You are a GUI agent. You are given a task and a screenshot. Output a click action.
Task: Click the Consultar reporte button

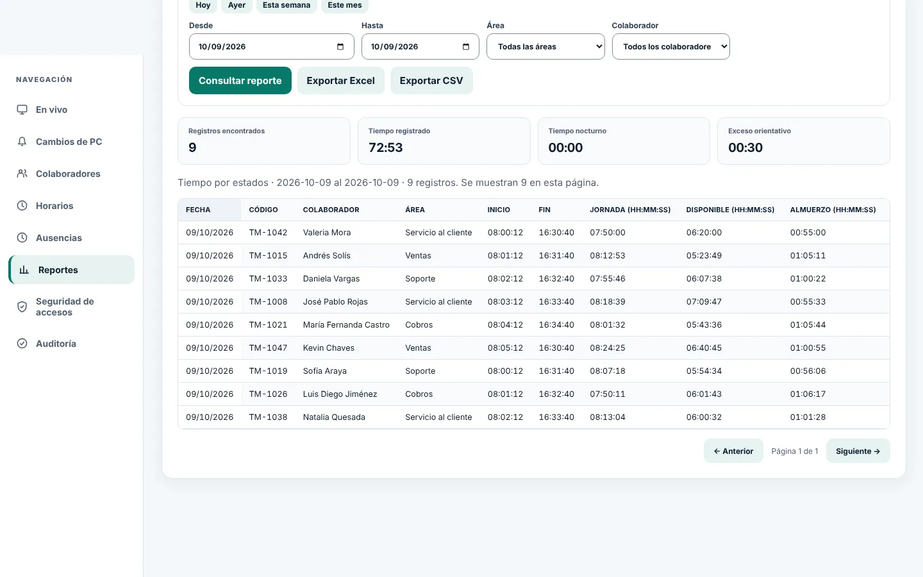point(240,81)
